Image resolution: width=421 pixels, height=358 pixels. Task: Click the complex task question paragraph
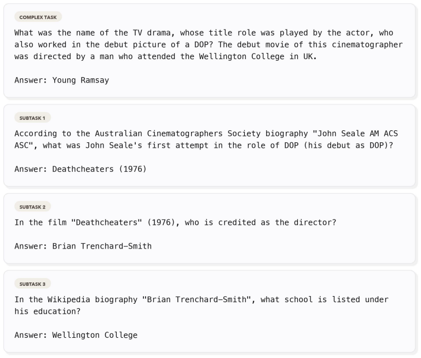click(209, 44)
